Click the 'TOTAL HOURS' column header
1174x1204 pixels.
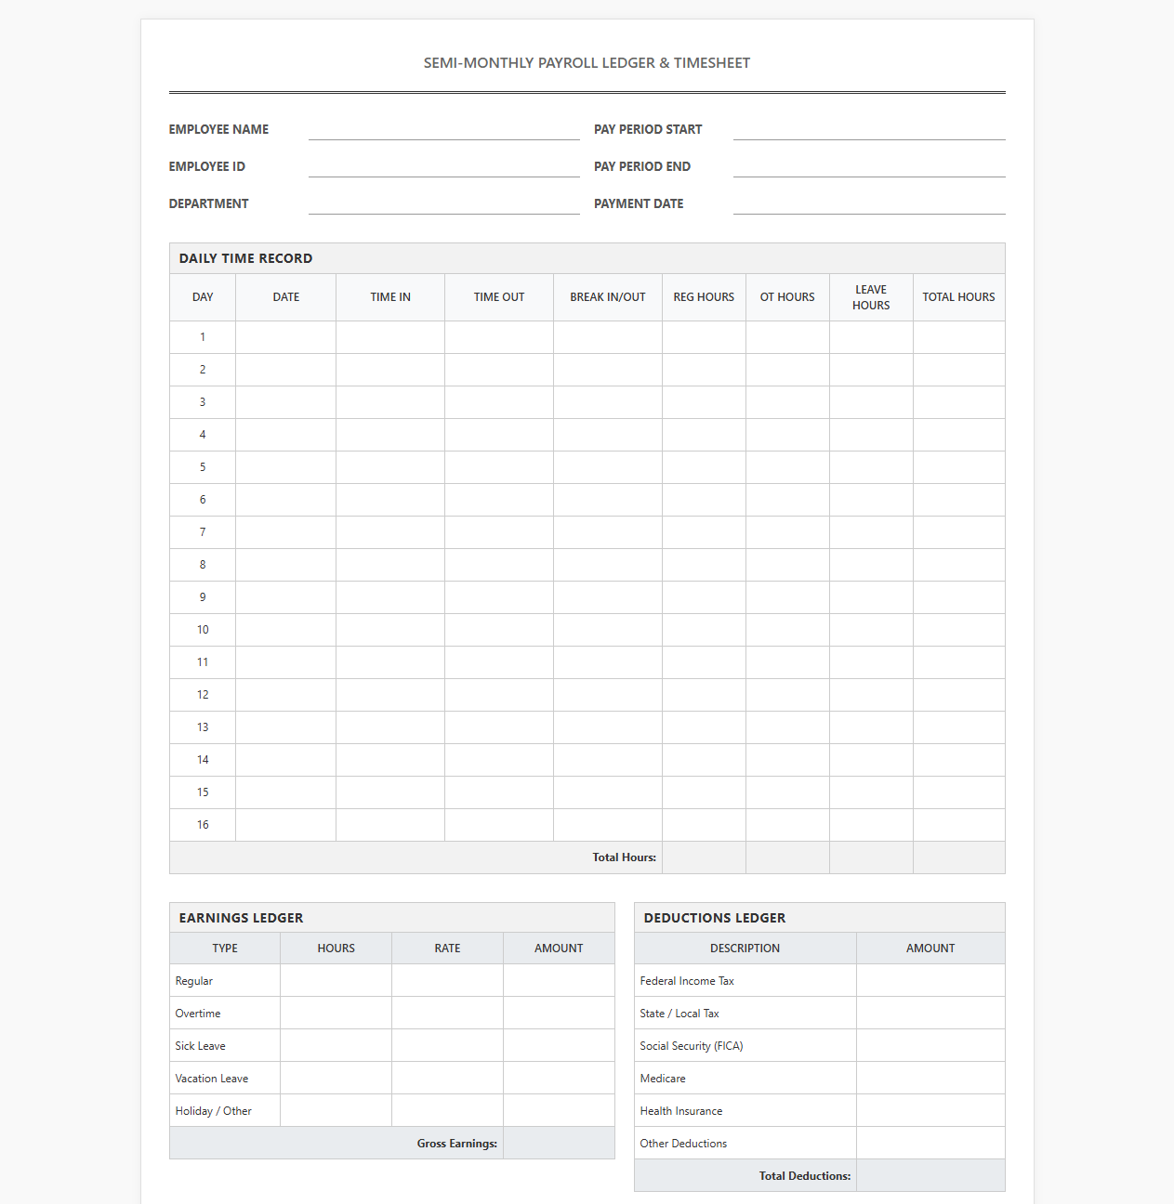[958, 297]
